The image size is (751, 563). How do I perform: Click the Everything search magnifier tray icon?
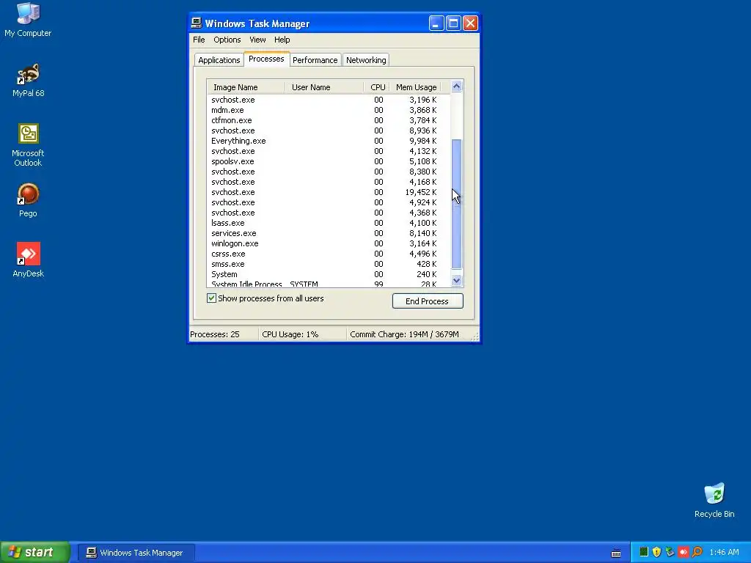coord(697,552)
